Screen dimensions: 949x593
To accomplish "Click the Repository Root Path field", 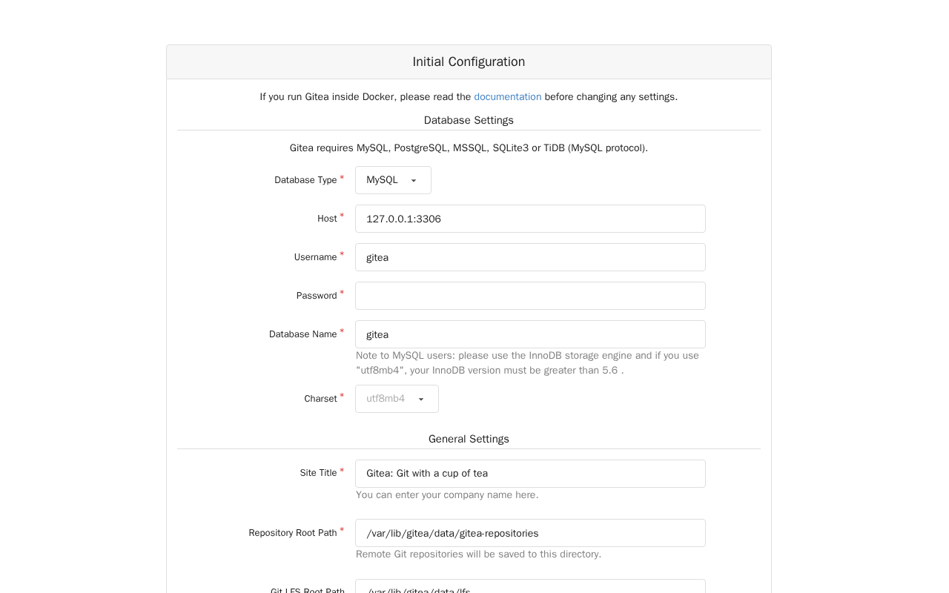I will pos(530,533).
